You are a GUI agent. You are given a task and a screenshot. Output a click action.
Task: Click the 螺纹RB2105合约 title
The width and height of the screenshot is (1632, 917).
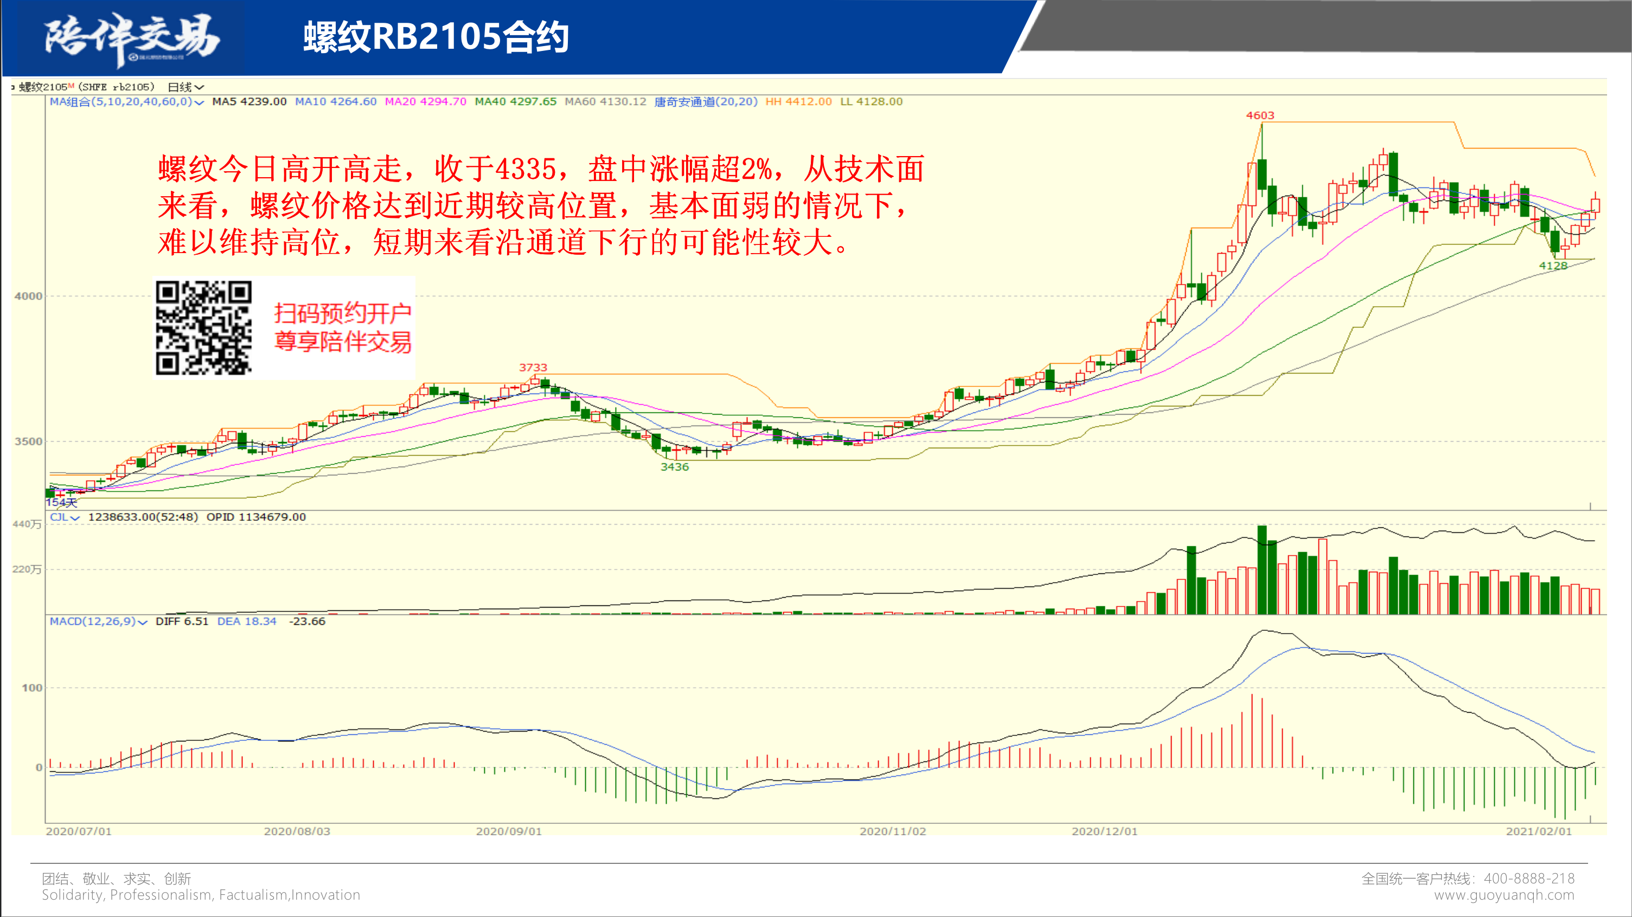(436, 37)
